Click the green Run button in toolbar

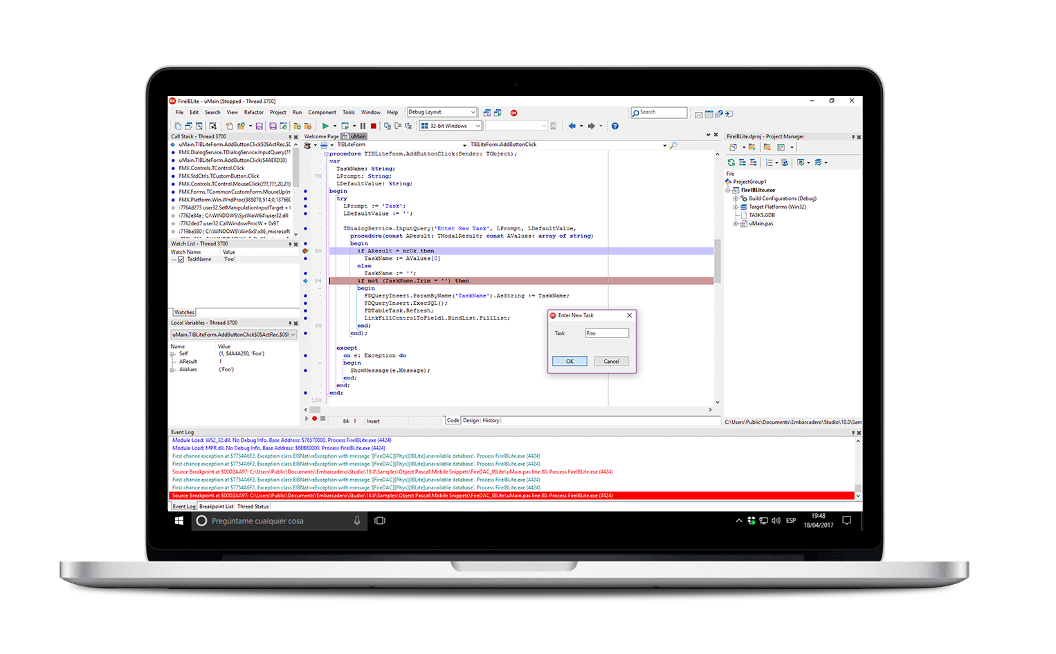[325, 126]
